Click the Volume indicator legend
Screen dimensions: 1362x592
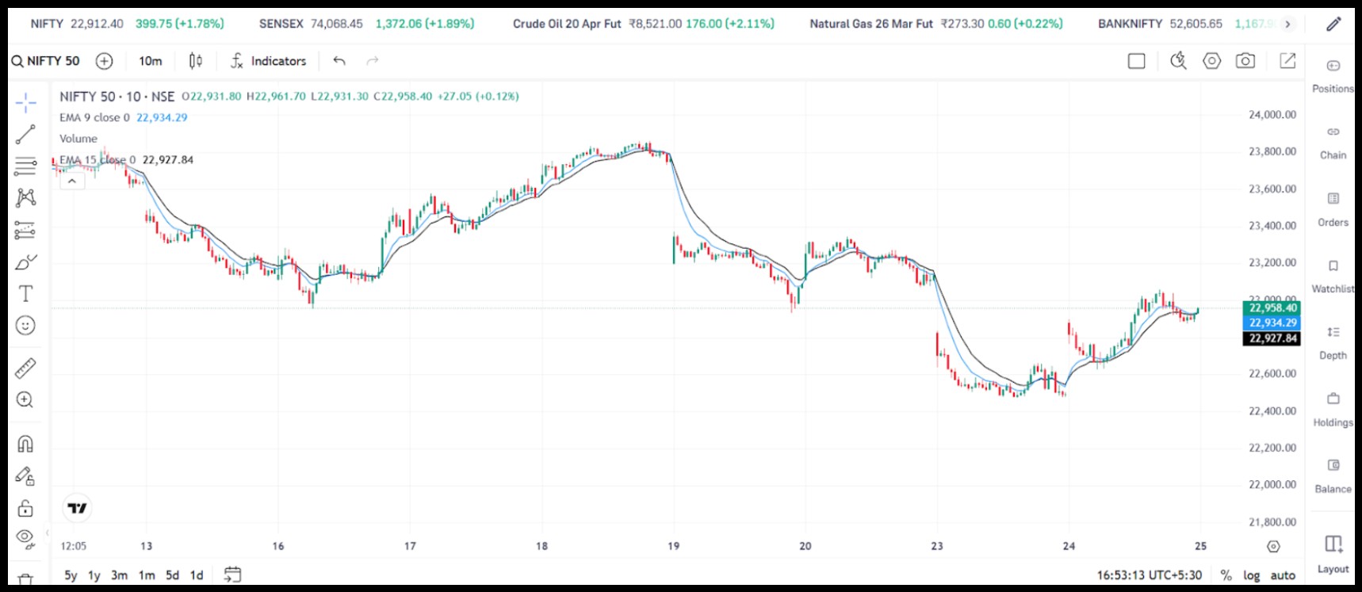78,139
